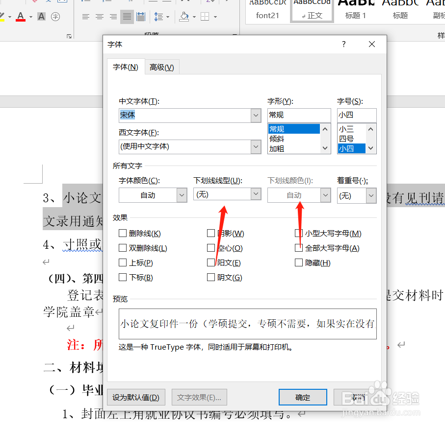
Task: Click the 确定 button to confirm
Action: (x=302, y=397)
